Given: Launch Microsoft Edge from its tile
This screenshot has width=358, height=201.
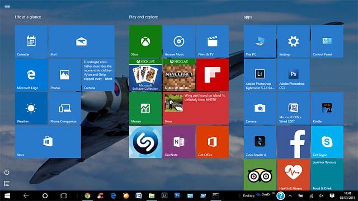Looking at the screenshot, I should point(31,75).
